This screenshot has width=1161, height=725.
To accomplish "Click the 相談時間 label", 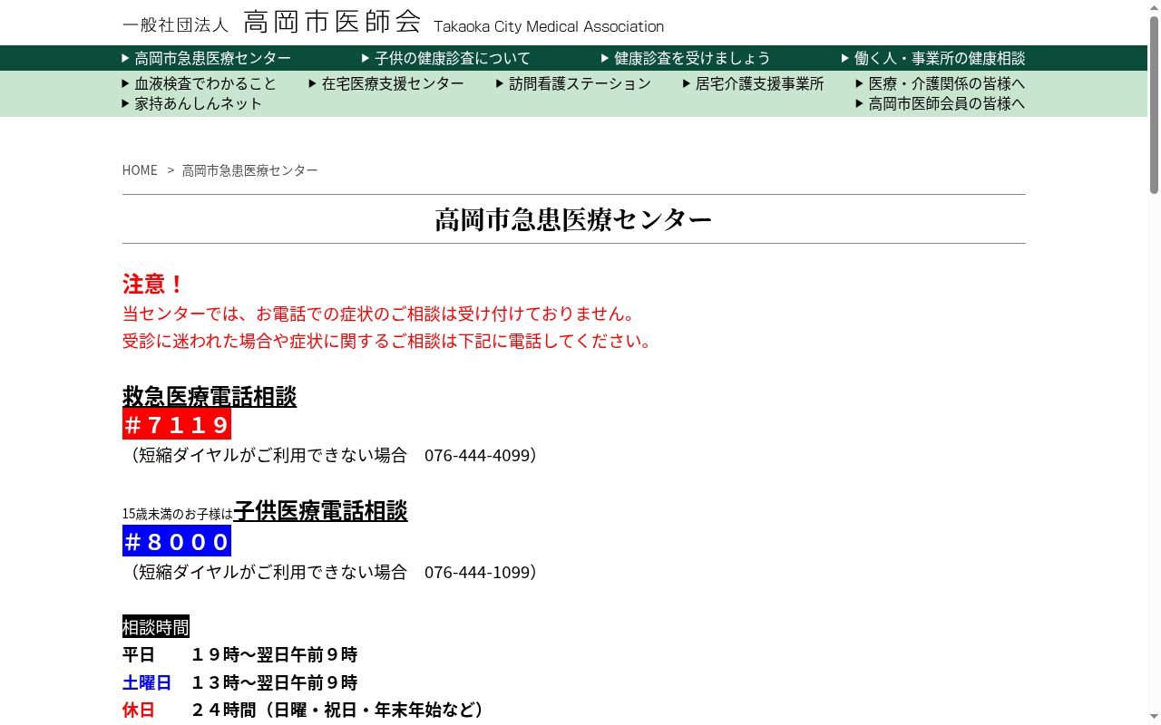I will coord(156,627).
